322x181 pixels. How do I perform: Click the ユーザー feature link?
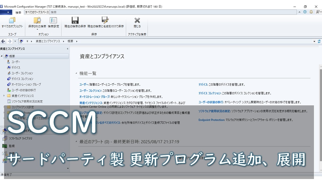pos(84,85)
